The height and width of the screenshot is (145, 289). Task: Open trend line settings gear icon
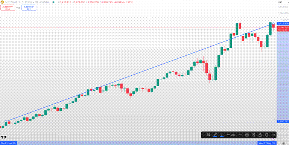(x=247, y=135)
